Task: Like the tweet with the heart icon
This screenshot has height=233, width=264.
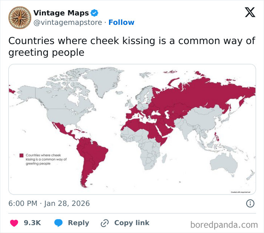Action: 14,223
